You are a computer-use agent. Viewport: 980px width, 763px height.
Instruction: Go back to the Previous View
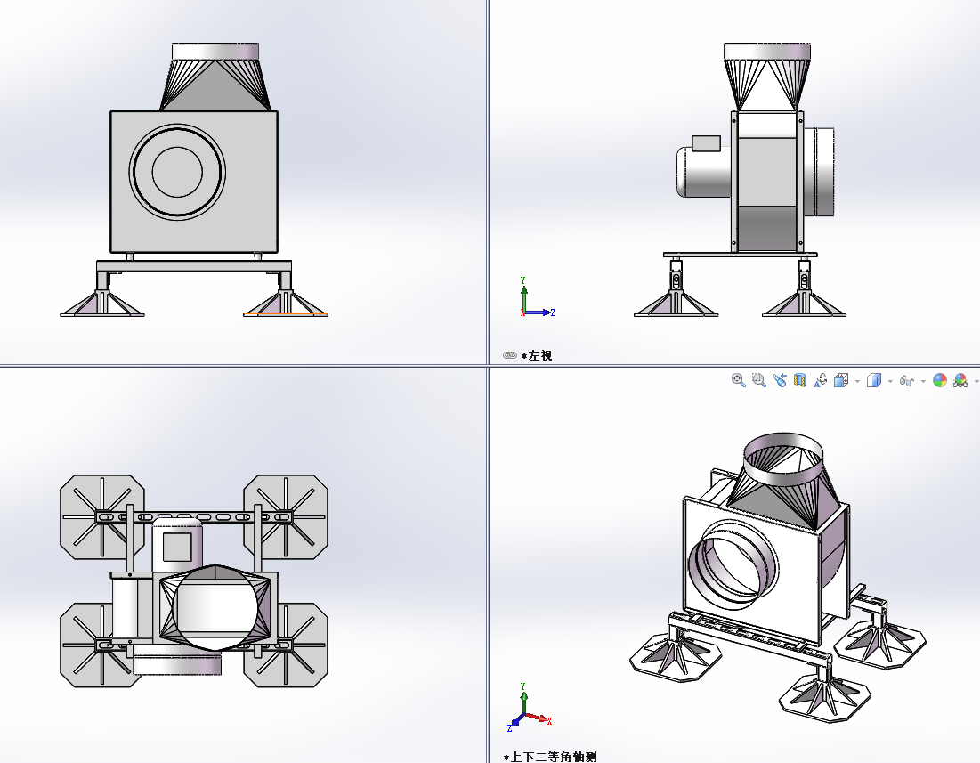click(x=780, y=380)
